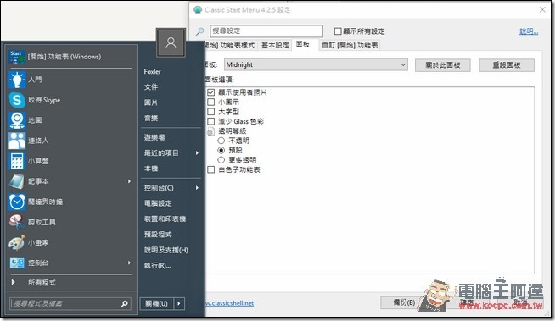Image resolution: width=555 pixels, height=321 pixels.
Task: Launch the 入門 lightbulb icon
Action: 17,80
